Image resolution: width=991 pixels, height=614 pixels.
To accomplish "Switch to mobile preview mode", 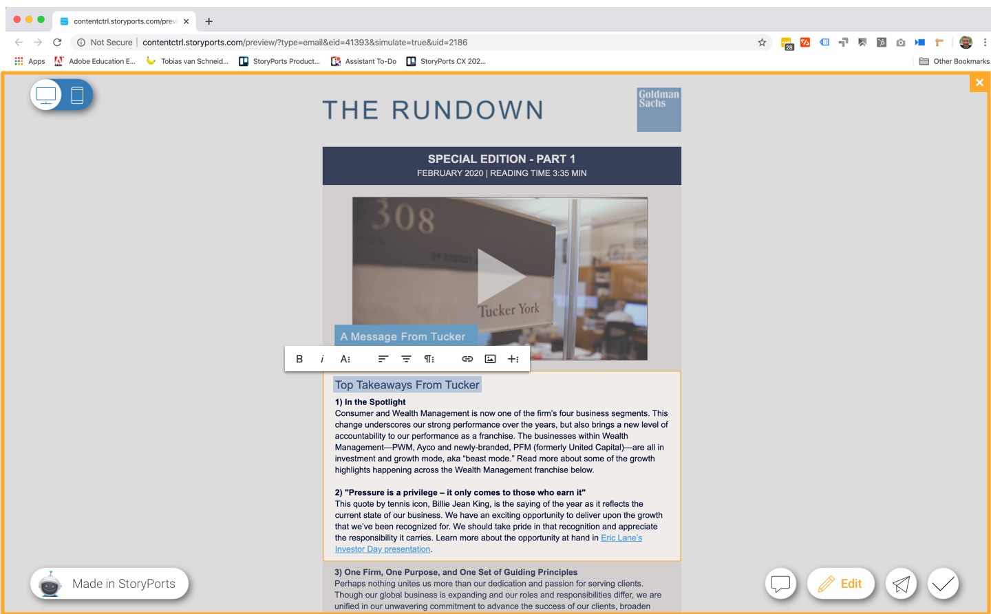I will [77, 95].
